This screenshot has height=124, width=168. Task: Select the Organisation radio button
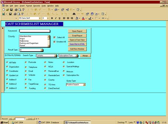7,67
